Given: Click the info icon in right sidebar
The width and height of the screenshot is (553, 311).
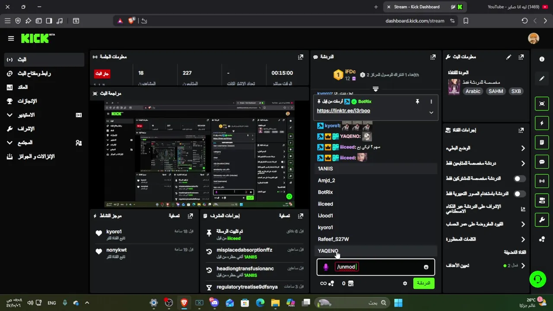Looking at the screenshot, I should tap(542, 59).
